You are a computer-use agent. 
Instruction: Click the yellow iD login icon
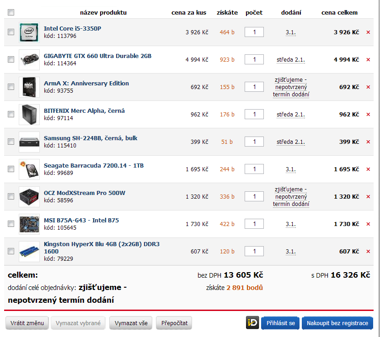click(x=252, y=322)
